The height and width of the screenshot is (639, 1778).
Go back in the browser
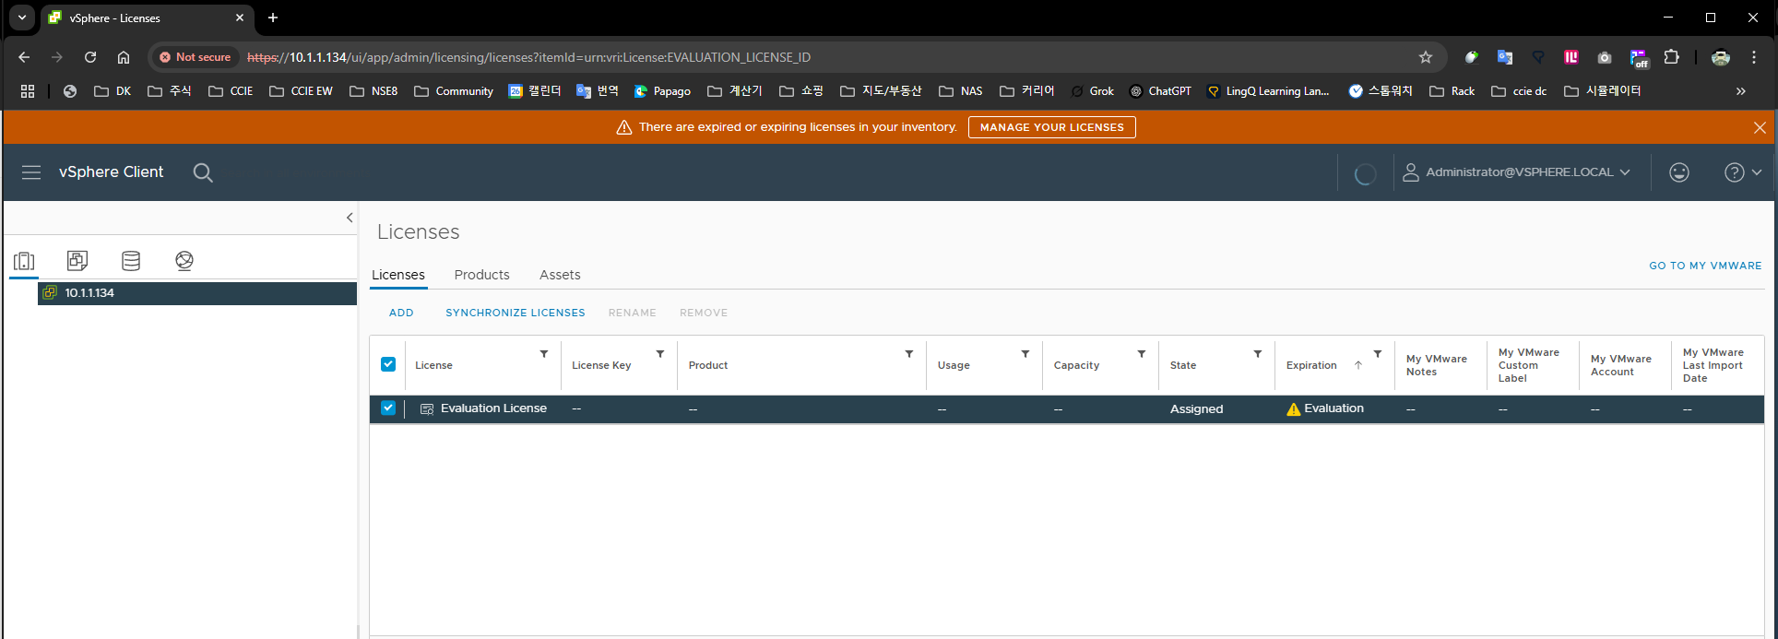click(x=24, y=57)
